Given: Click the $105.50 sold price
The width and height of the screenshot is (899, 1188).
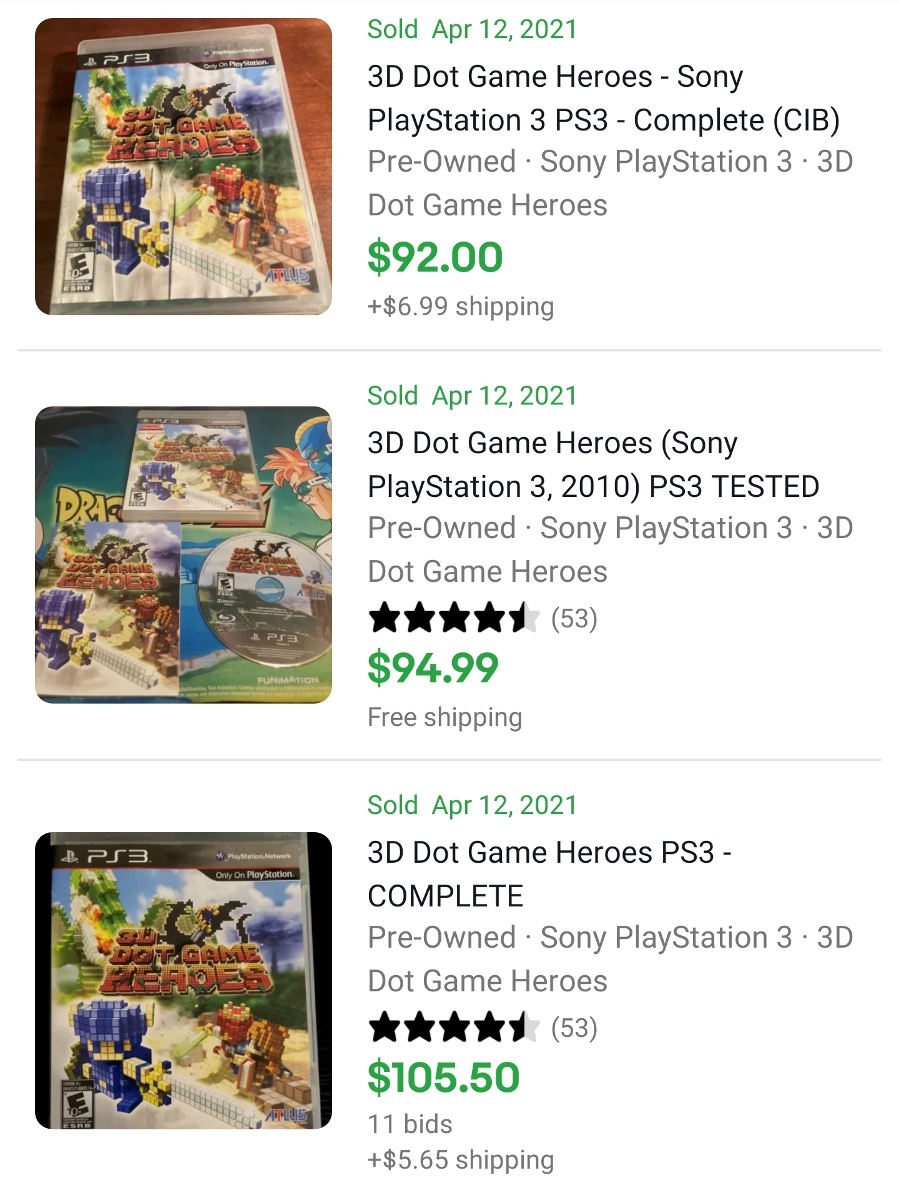Looking at the screenshot, I should pyautogui.click(x=443, y=1078).
